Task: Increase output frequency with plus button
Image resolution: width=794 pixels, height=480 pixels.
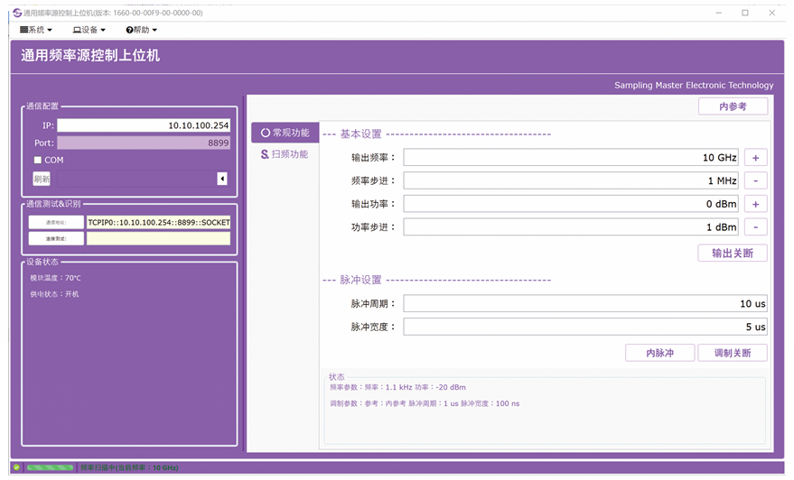Action: (x=755, y=157)
